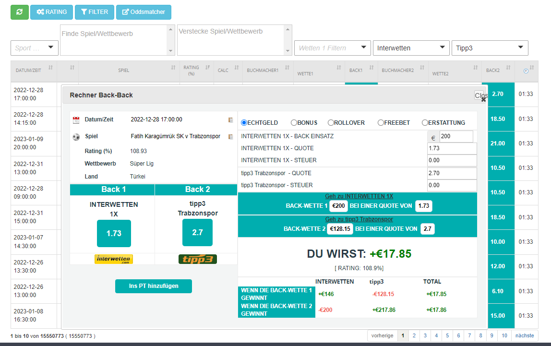
Task: Open the Sport dropdown
Action: (x=35, y=48)
